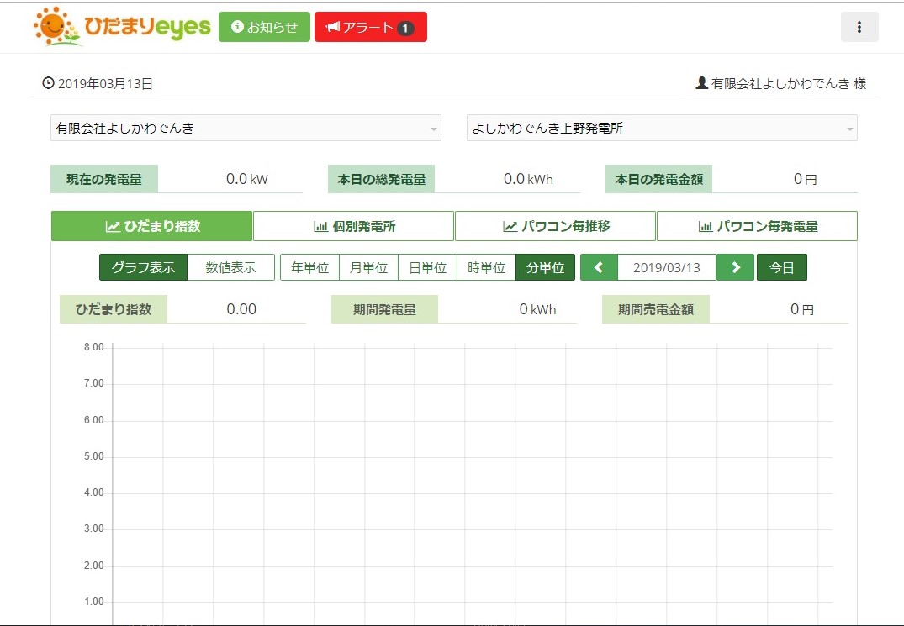The width and height of the screenshot is (904, 626).
Task: Go to previous date with left arrow
Action: coord(599,267)
